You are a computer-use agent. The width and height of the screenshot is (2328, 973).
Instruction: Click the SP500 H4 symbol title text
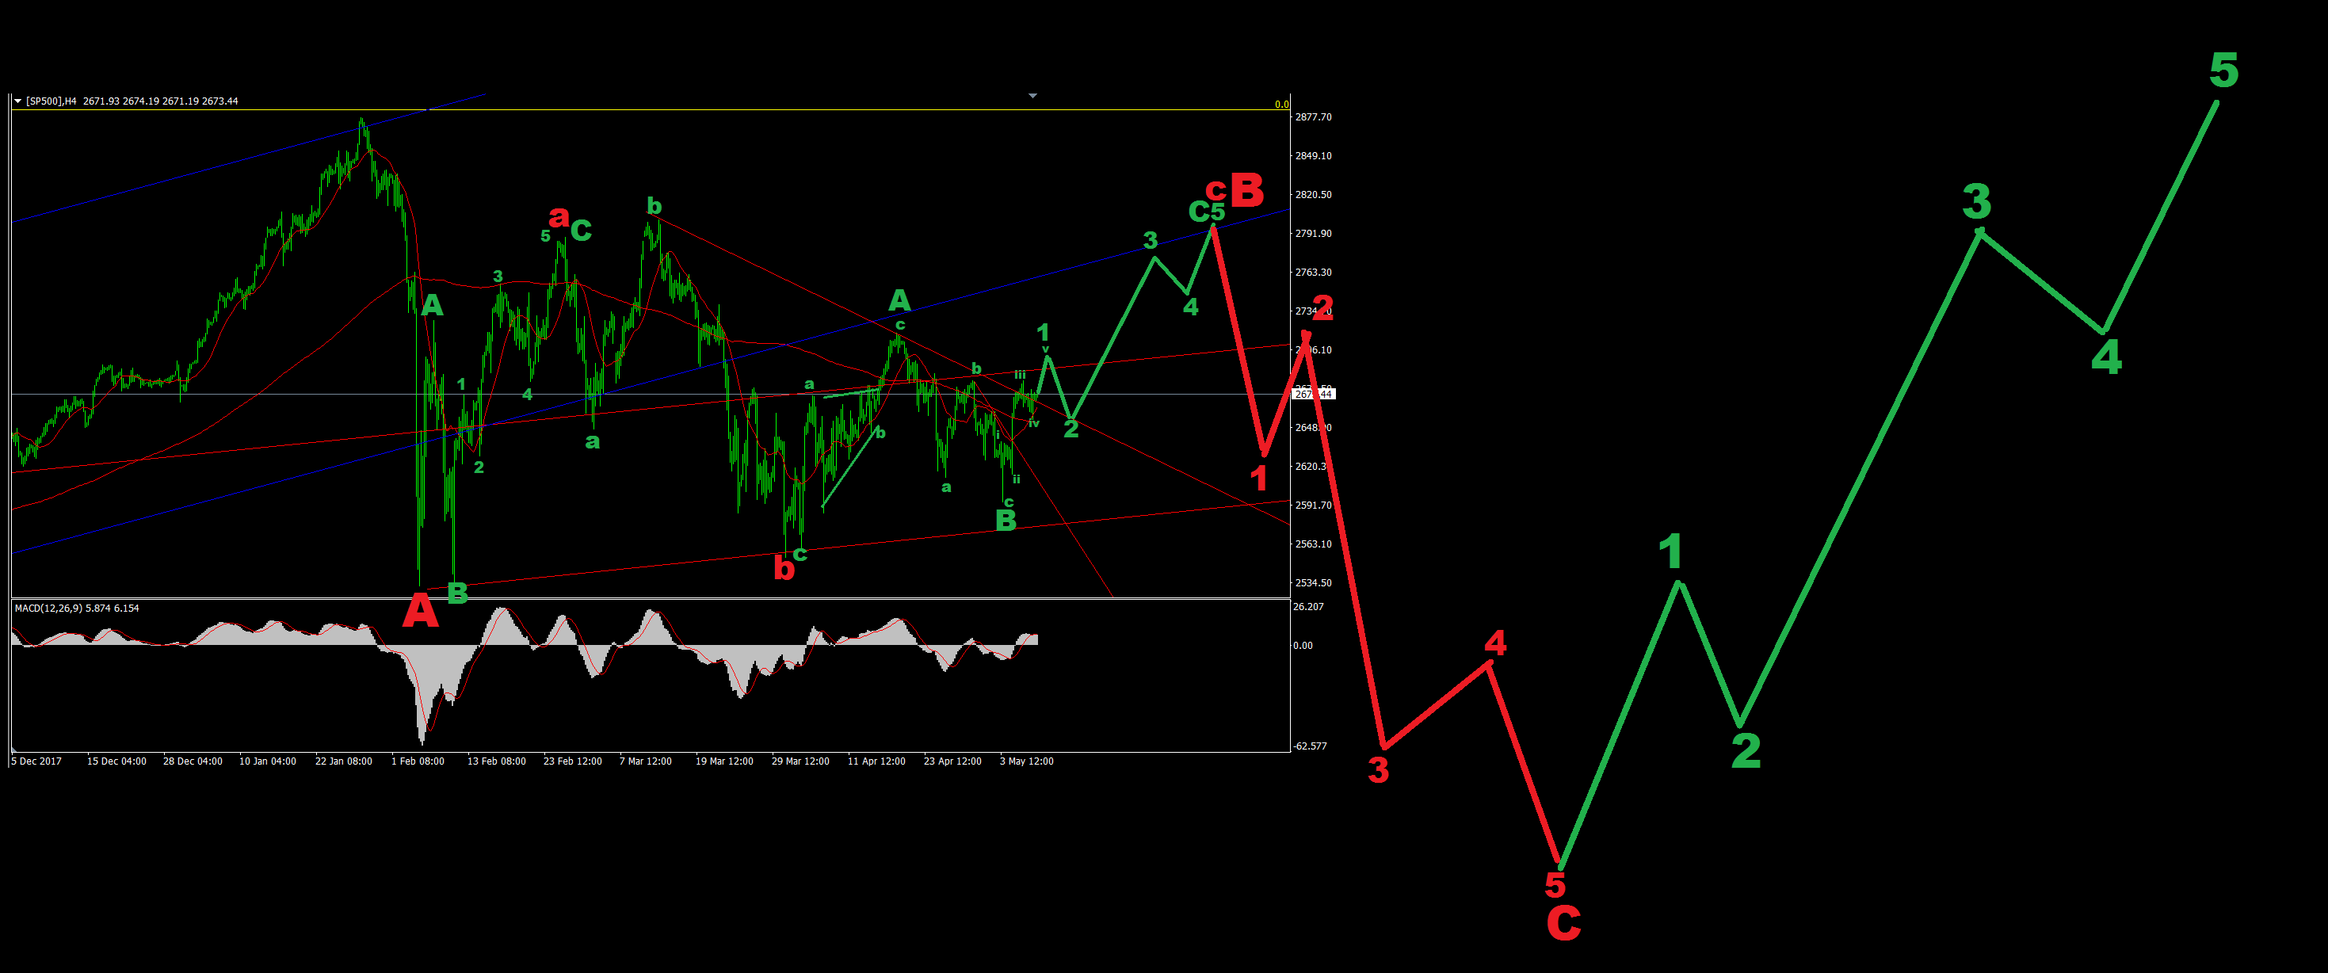pyautogui.click(x=52, y=101)
